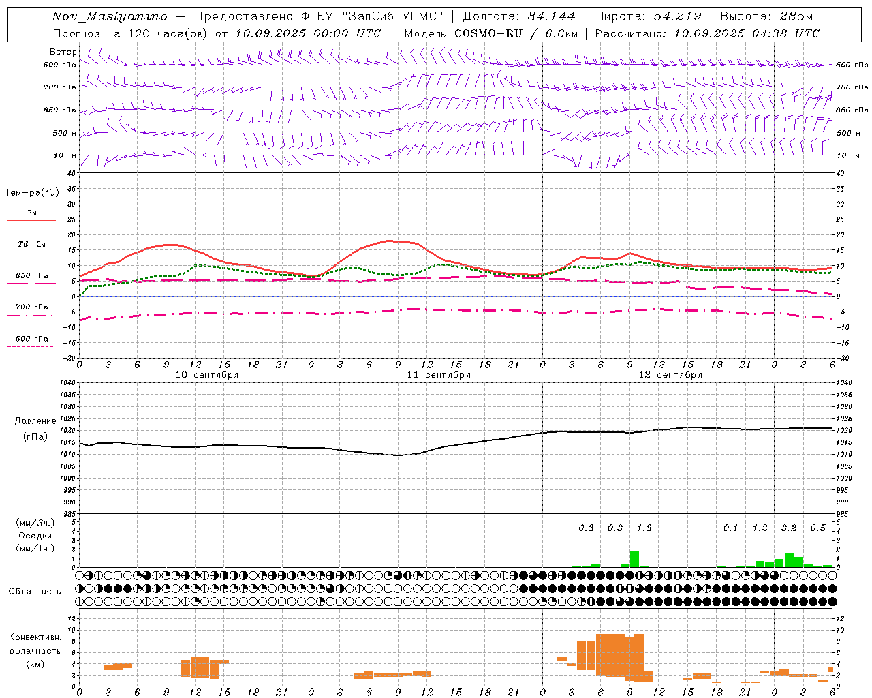Click the Рассчитано: 10.09.2025 04:38 UTC text
872x698 pixels.
click(x=707, y=33)
